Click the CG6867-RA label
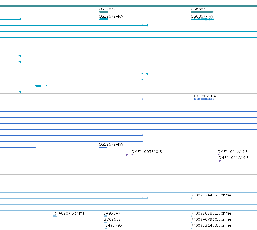This screenshot has width=257, height=230. (x=202, y=16)
